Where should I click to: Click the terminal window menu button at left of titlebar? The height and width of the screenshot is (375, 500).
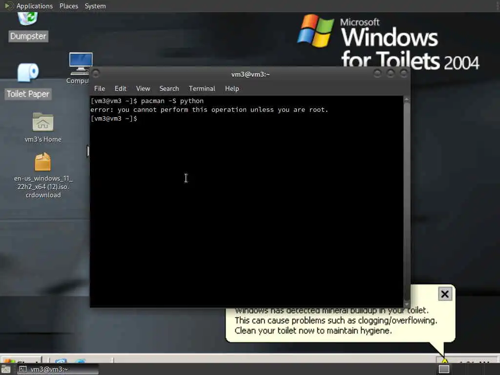coord(95,74)
